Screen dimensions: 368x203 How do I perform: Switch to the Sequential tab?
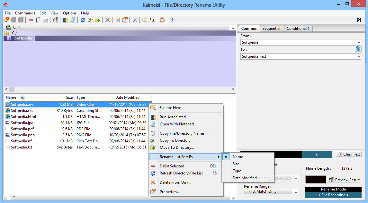tap(271, 29)
